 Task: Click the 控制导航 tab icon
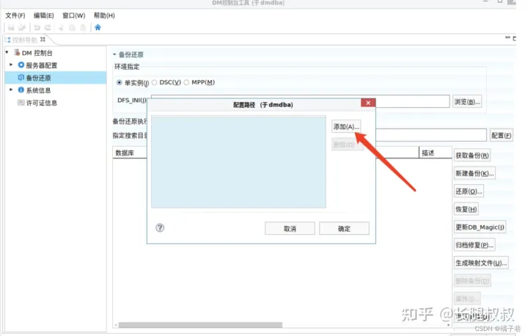point(8,40)
